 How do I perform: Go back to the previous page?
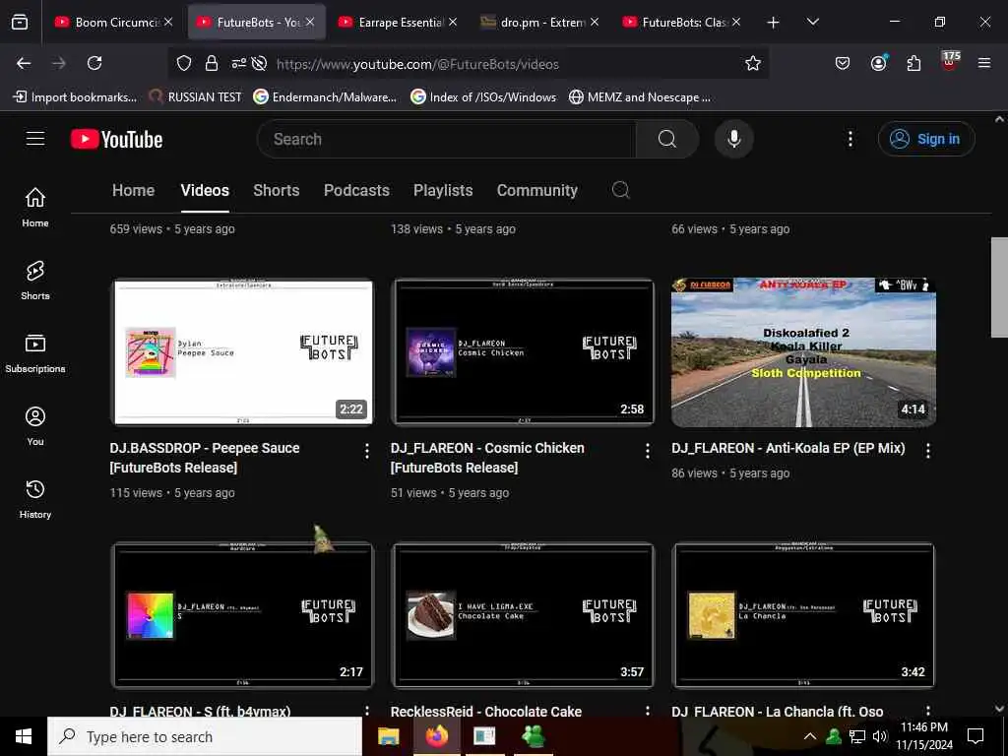tap(24, 64)
